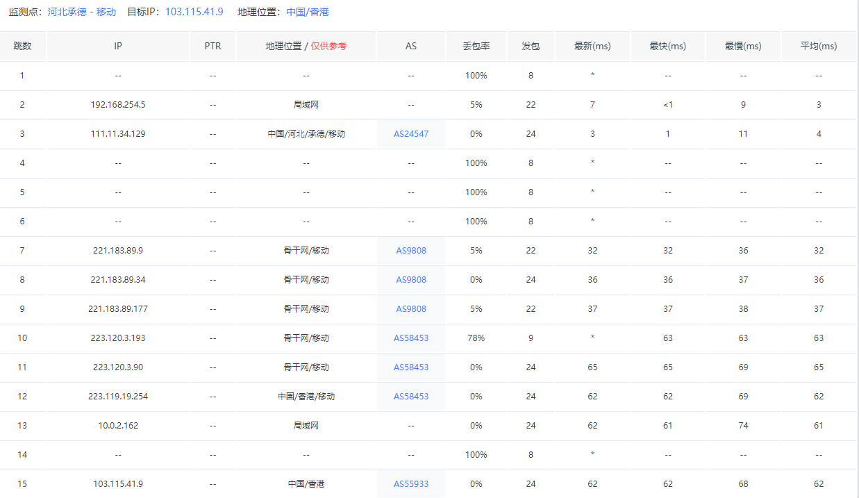Click the 河北承德 - 移动 monitoring point link
The height and width of the screenshot is (498, 859).
81,12
